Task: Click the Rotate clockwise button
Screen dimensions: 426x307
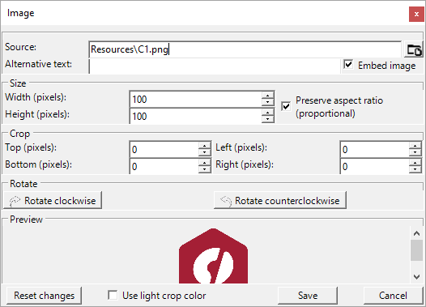Action: tap(53, 200)
